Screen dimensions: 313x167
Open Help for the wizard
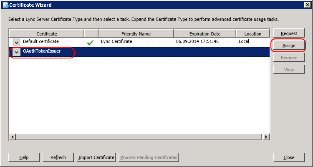point(24,157)
